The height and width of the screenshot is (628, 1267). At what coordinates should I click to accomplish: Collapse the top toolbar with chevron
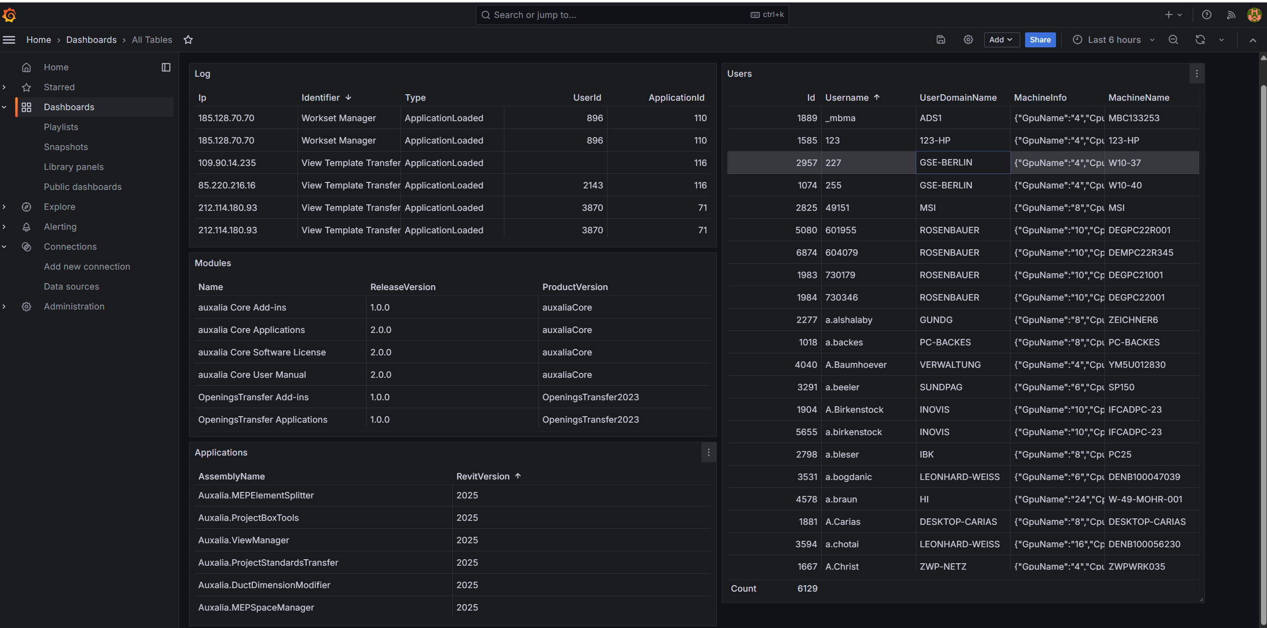tap(1253, 40)
